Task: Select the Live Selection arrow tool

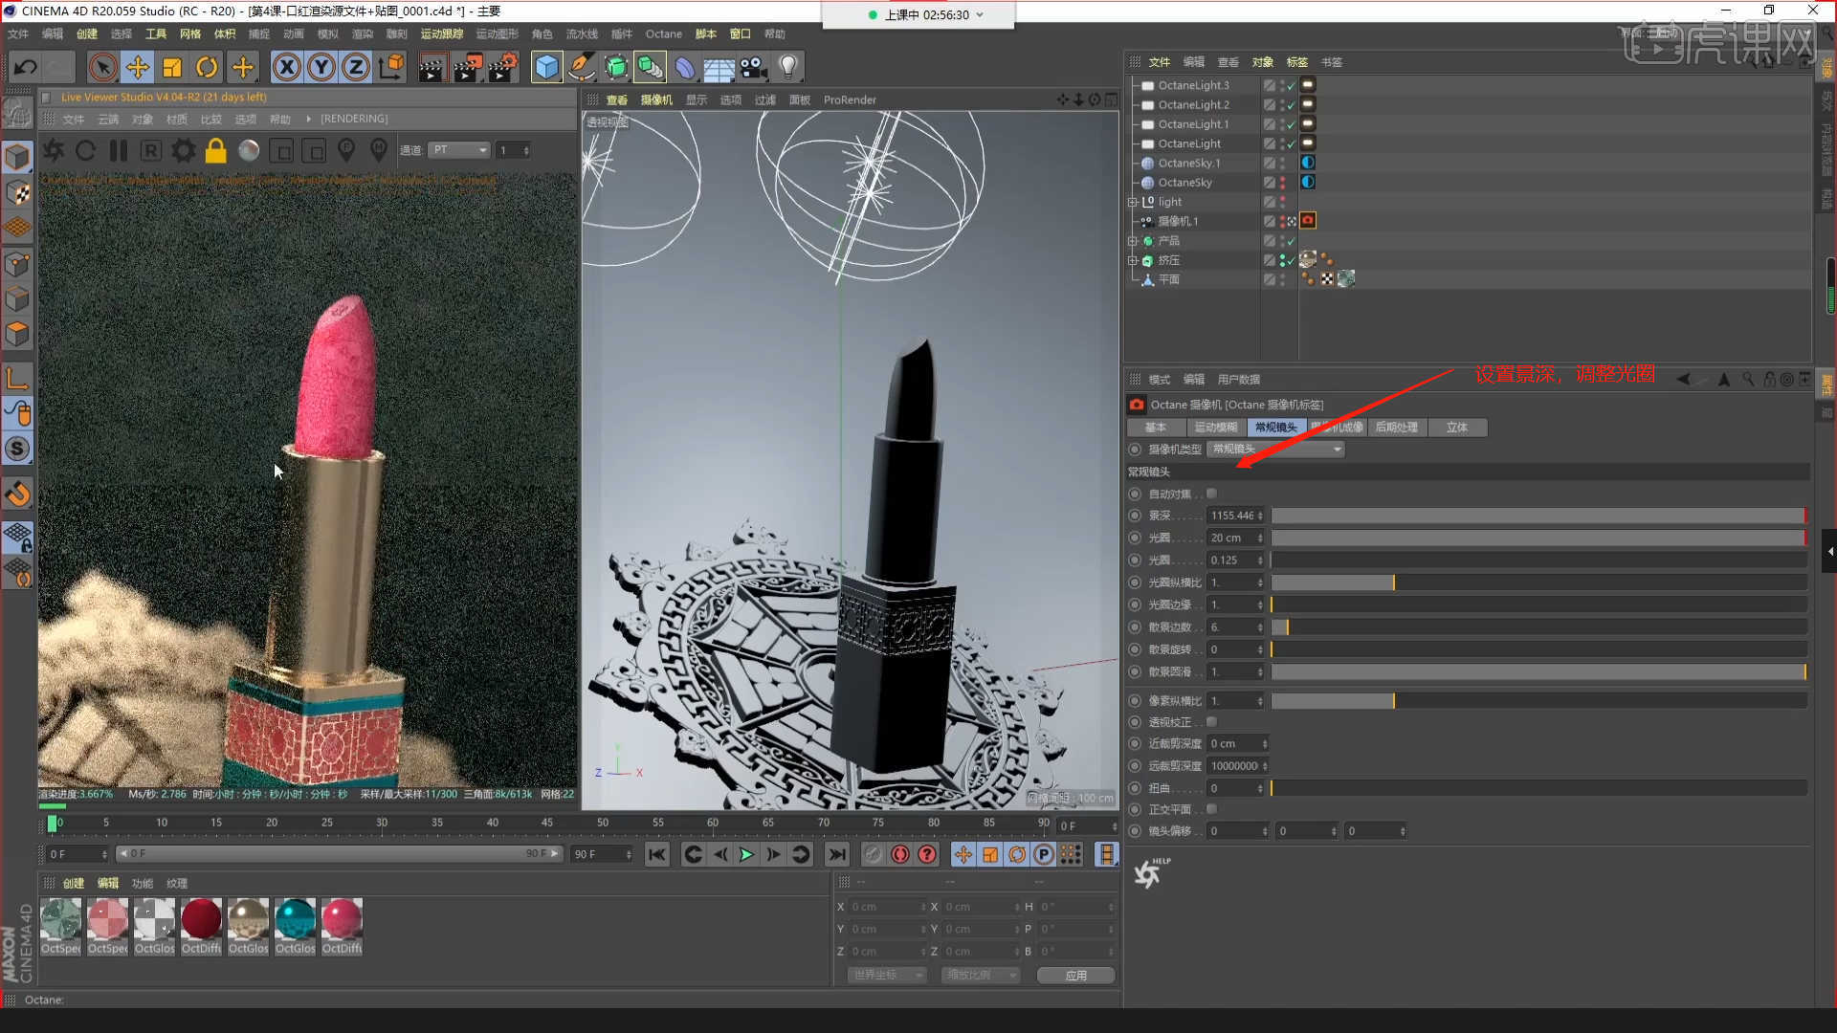Action: 102,67
